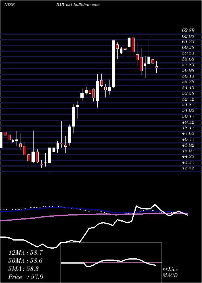Click the 47.62 price axis label
This screenshot has width=202, height=283.
188,133
